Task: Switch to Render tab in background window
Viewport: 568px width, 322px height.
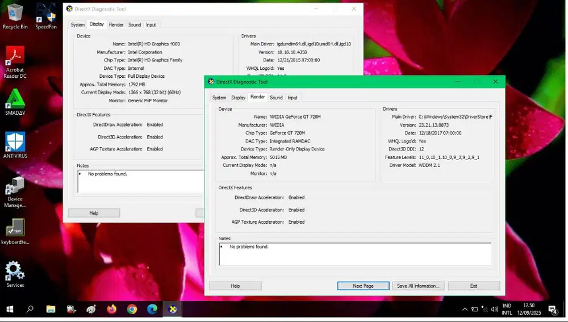Action: pyautogui.click(x=116, y=25)
